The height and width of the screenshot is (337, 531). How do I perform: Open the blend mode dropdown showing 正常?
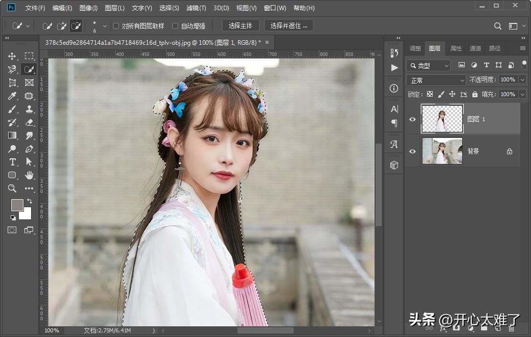(x=436, y=80)
